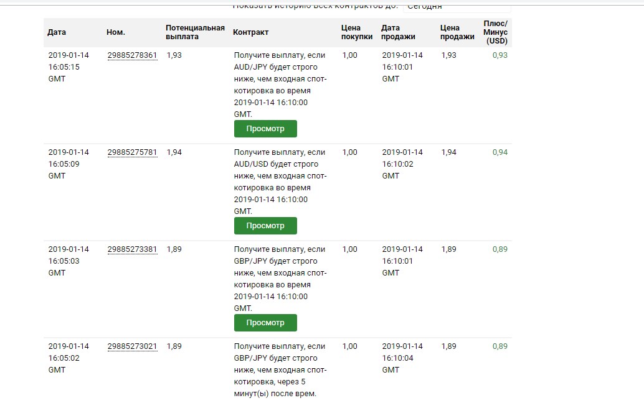Click the Дата column header
Viewport: 644px width, 403px height.
(57, 32)
